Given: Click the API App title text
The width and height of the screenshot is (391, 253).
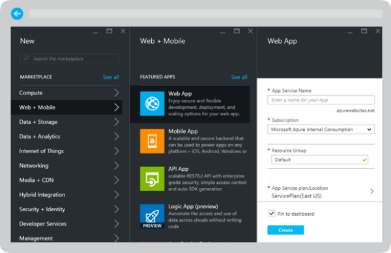Looking at the screenshot, I should pyautogui.click(x=179, y=169).
